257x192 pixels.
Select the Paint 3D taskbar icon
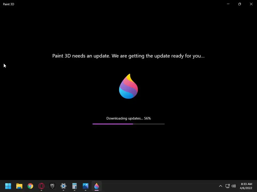97,186
